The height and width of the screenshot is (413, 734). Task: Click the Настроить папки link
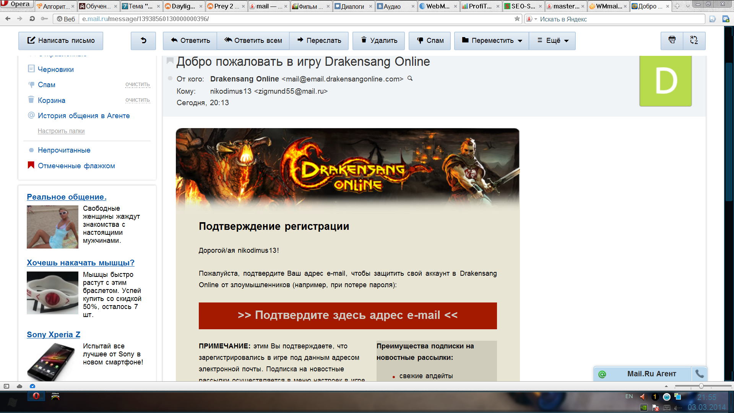click(61, 131)
